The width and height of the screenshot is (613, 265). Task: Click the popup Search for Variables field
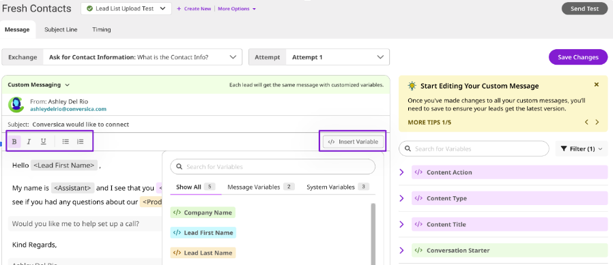click(x=272, y=167)
